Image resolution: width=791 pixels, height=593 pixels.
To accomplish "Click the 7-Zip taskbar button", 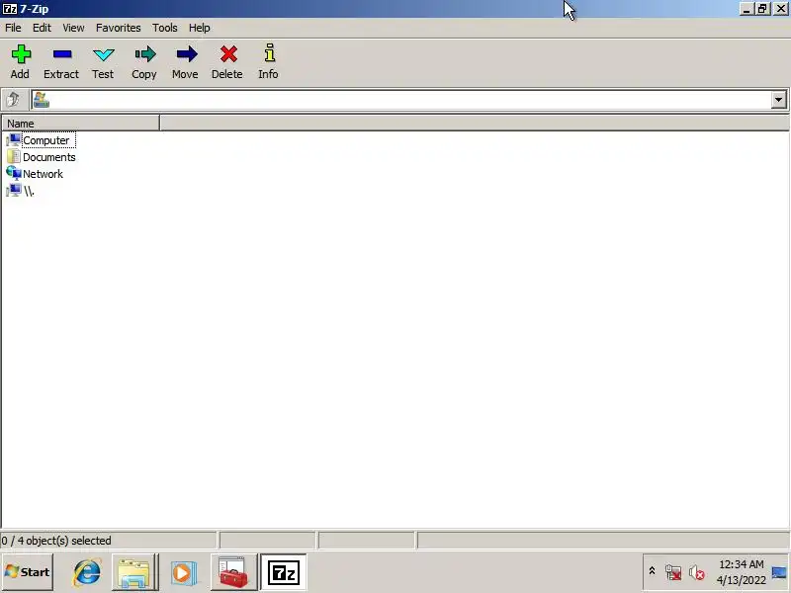I will [x=284, y=572].
